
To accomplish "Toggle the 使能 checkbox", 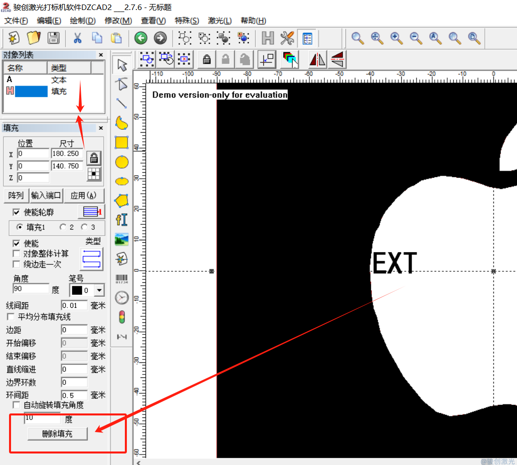I will pos(16,244).
